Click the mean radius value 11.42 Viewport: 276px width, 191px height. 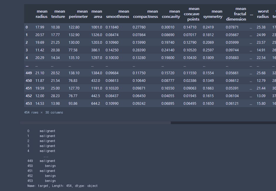pyautogui.click(x=40, y=50)
